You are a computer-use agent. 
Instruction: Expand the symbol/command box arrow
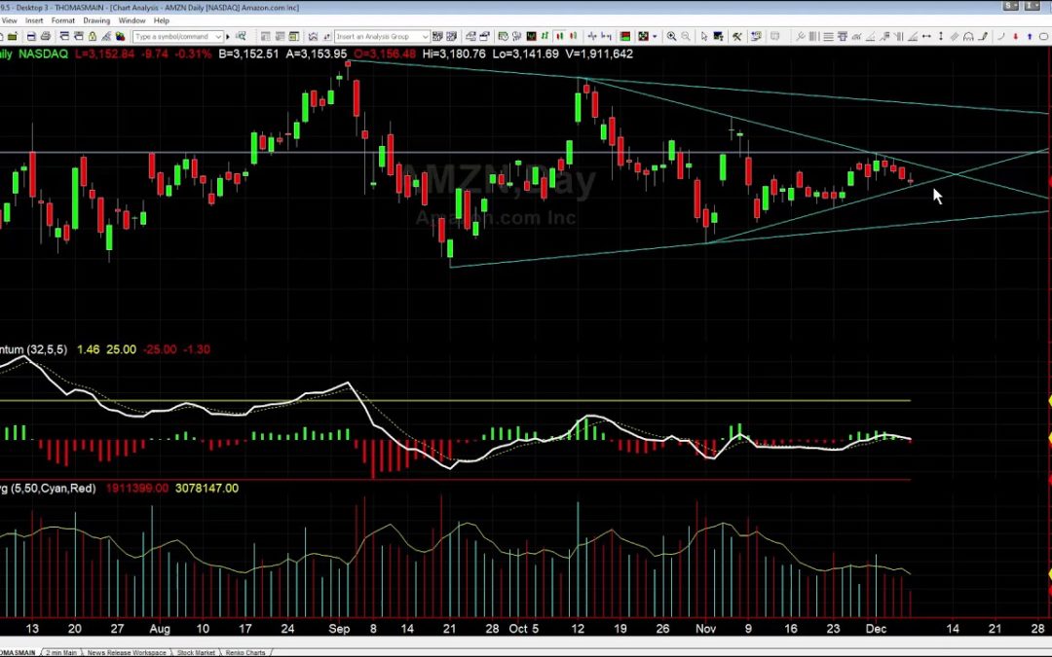[x=218, y=36]
